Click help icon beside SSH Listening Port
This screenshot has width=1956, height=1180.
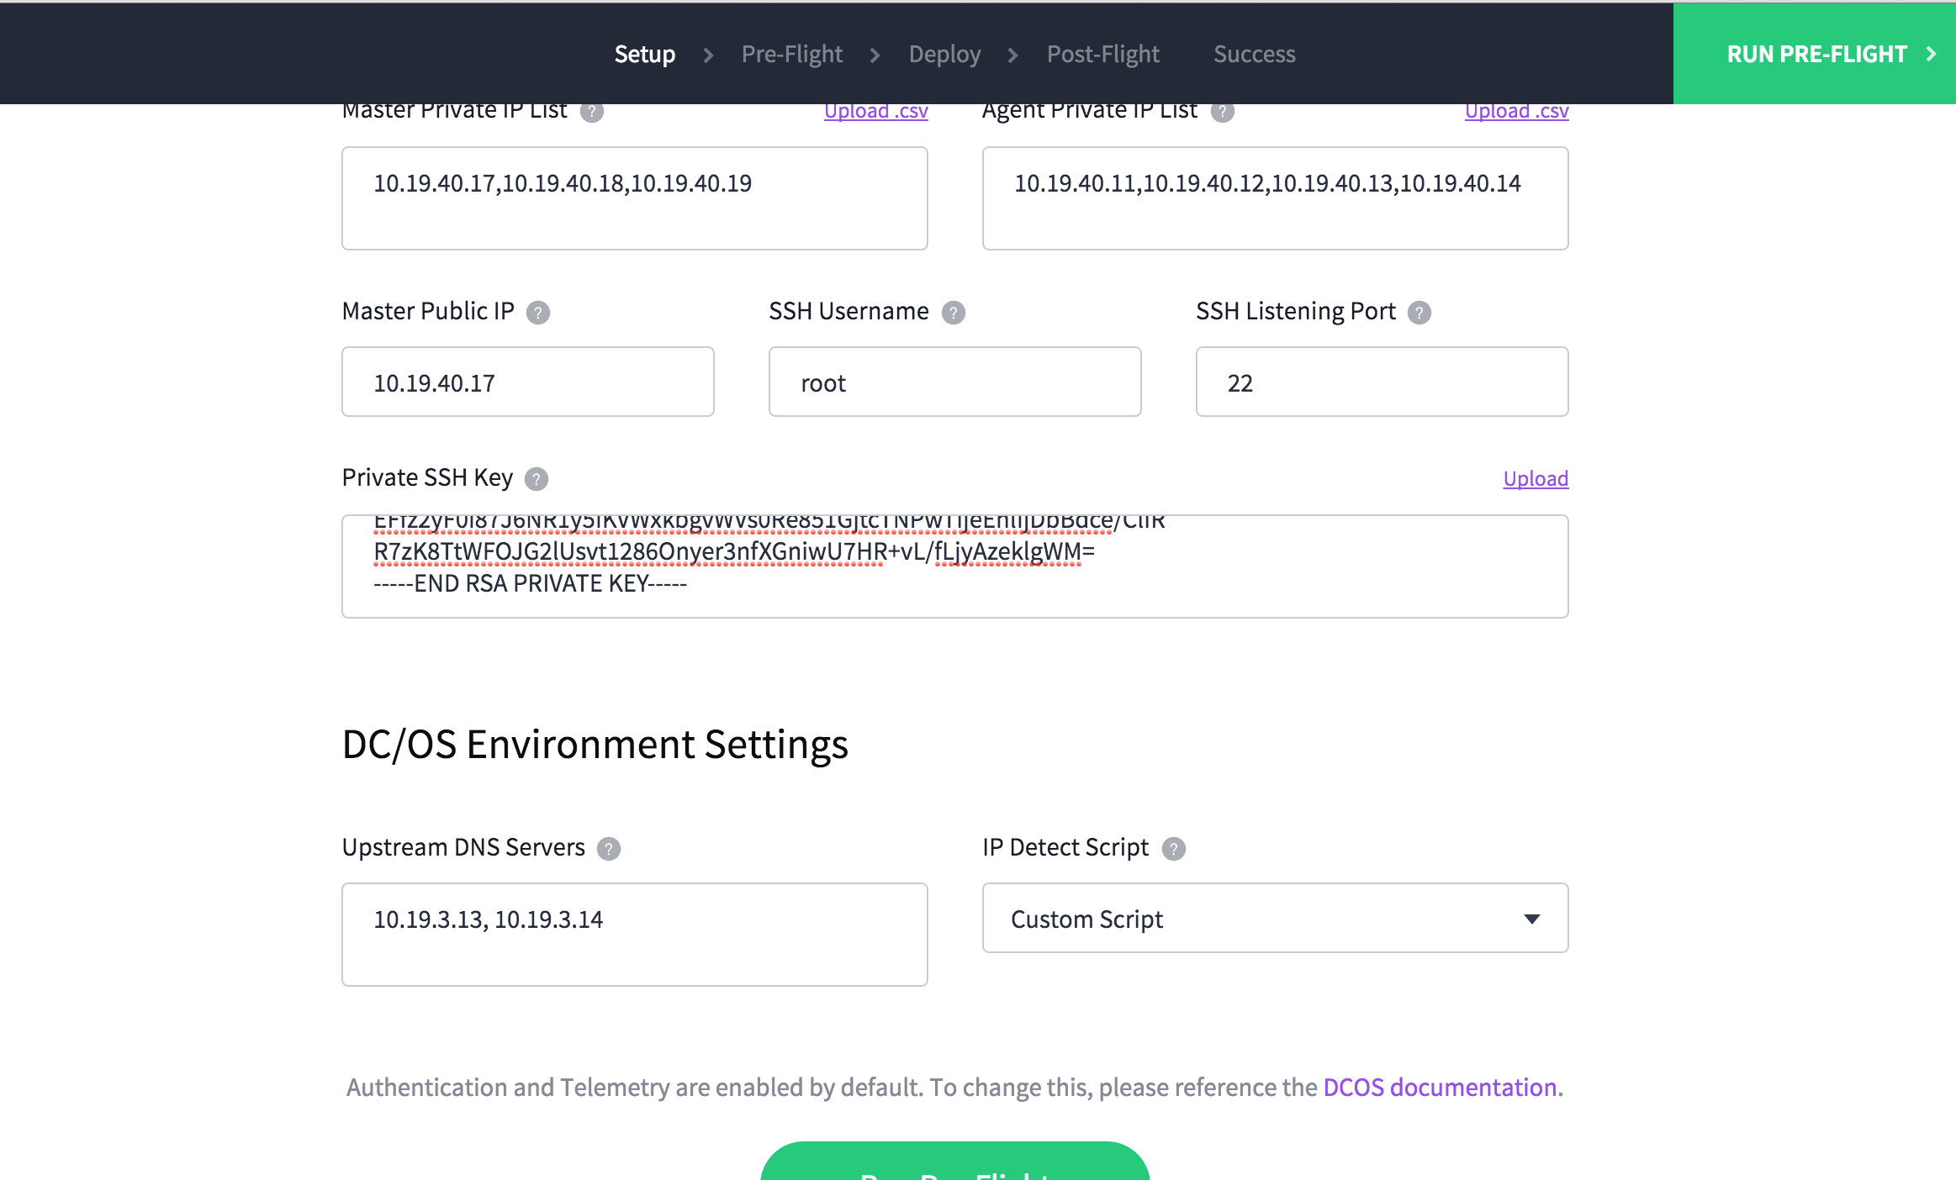tap(1419, 313)
